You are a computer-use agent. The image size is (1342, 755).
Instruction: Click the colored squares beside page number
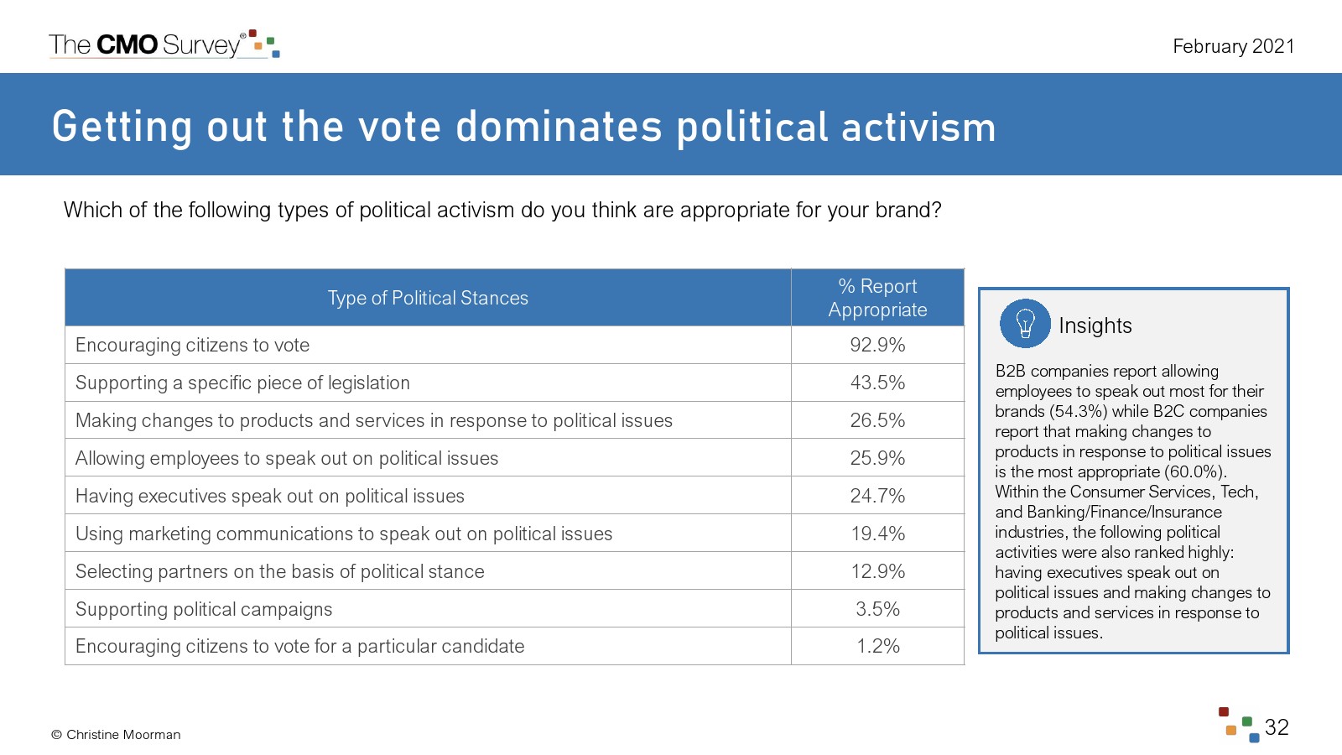click(1239, 725)
